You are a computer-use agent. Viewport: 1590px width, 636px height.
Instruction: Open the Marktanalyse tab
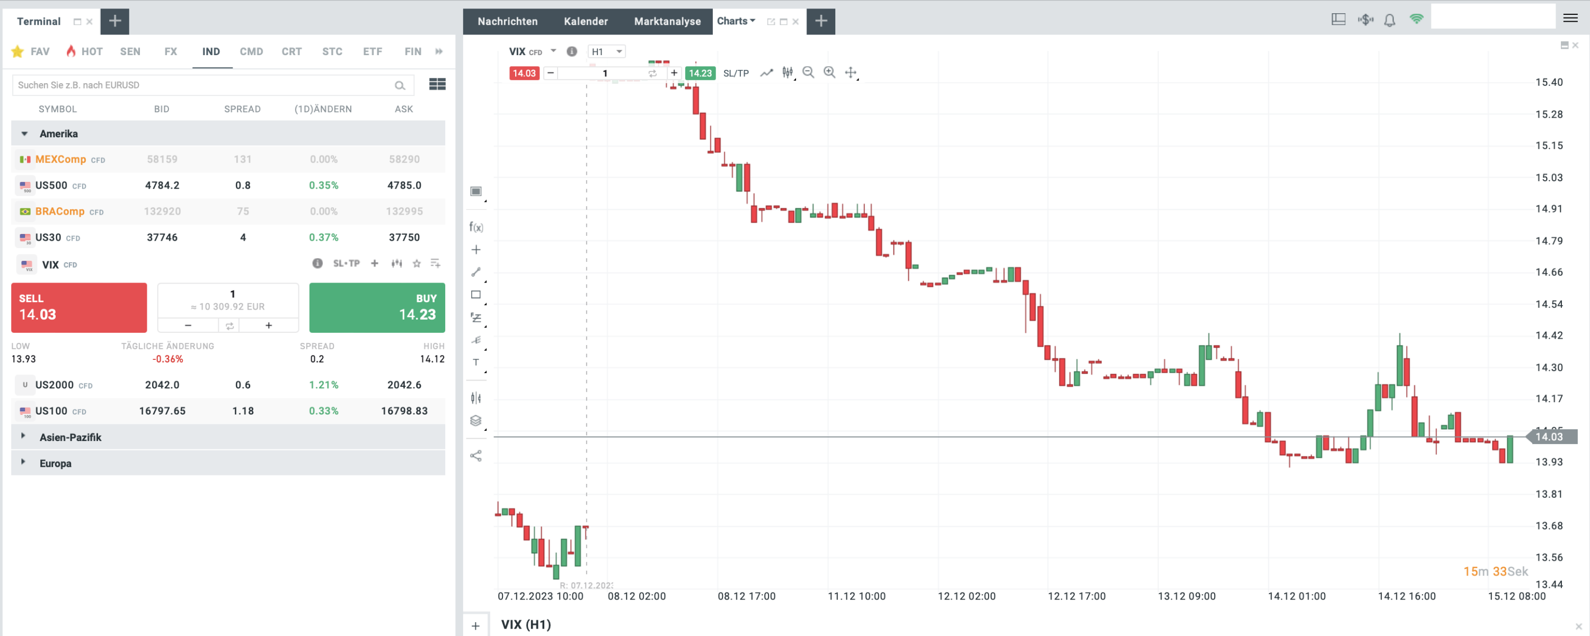667,21
